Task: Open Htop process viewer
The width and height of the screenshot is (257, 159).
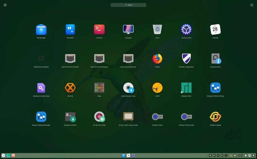Action: point(99,88)
